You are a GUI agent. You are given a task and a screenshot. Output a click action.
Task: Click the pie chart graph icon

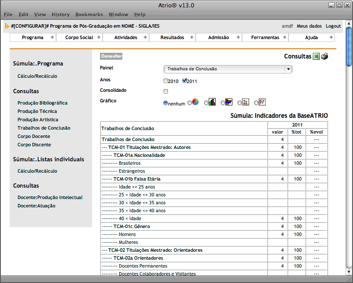point(196,102)
